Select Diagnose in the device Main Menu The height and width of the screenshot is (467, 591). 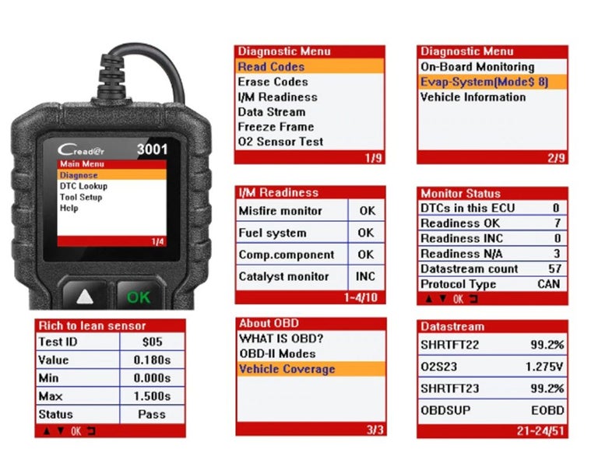click(x=79, y=175)
